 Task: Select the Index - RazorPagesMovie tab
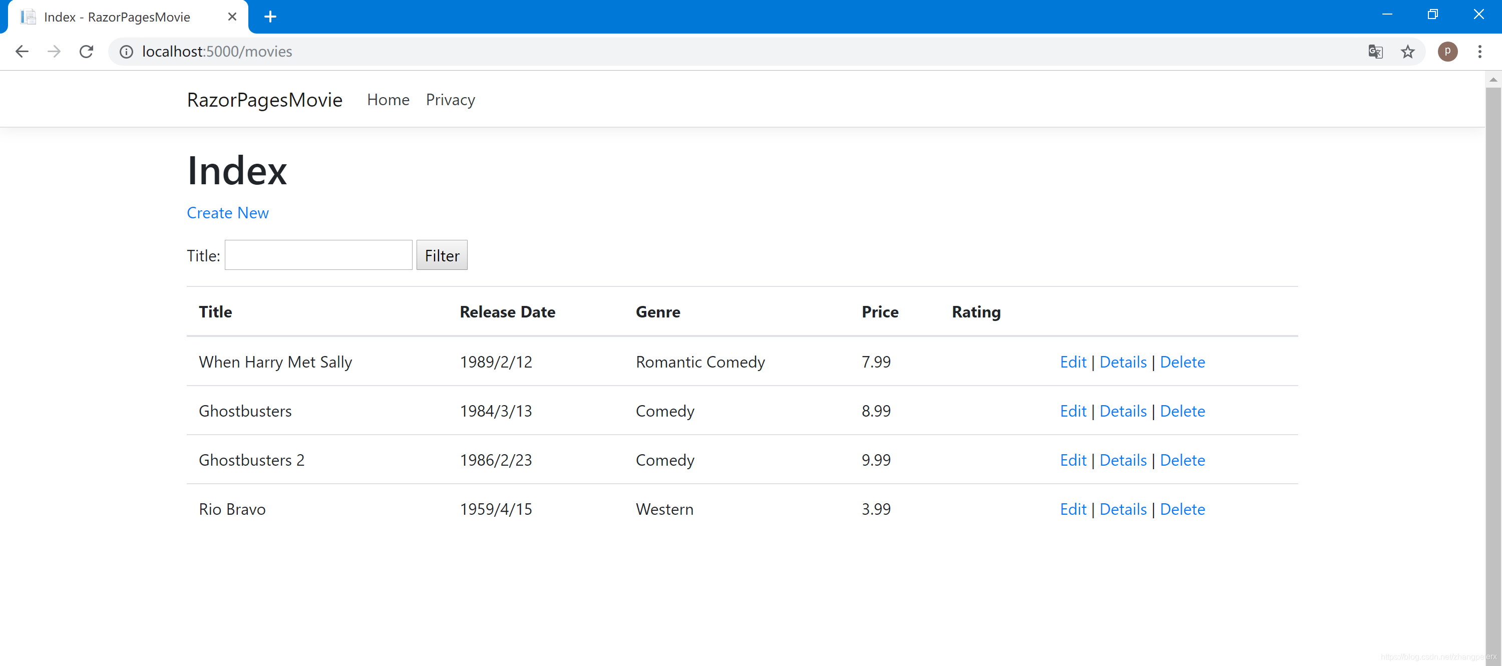pyautogui.click(x=117, y=17)
